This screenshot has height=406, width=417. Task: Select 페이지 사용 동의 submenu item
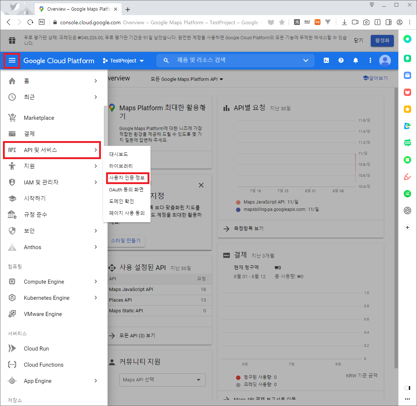point(127,213)
